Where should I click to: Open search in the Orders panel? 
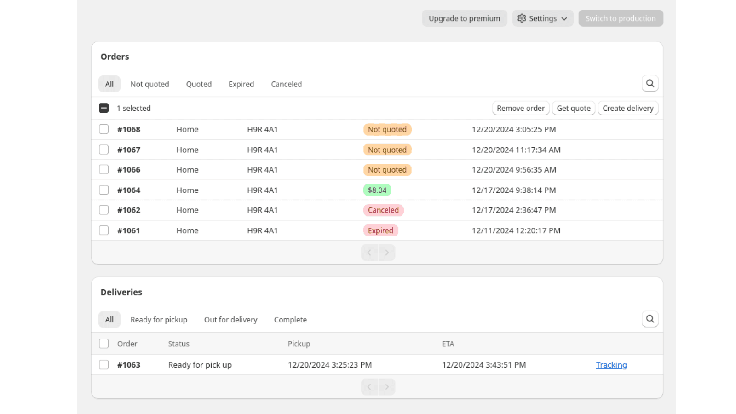click(x=650, y=83)
